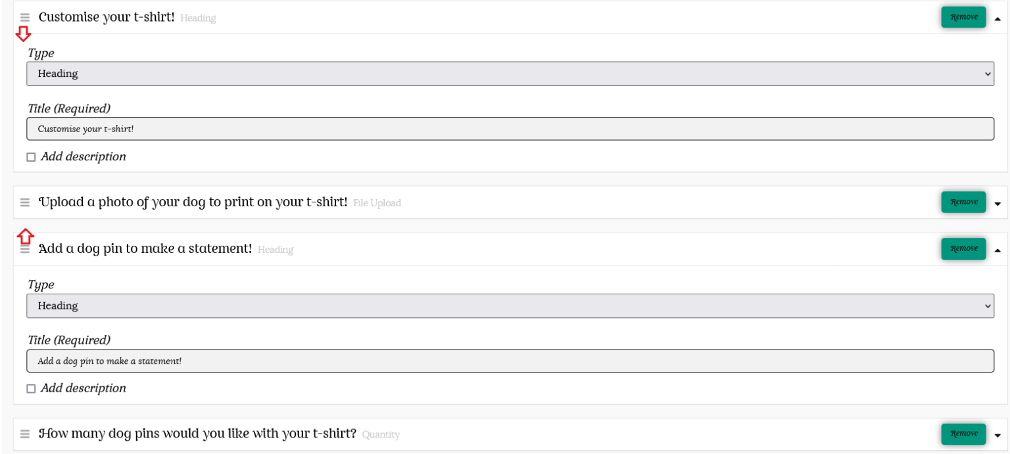Expand the Upload a photo File Upload section
Viewport: 1010px width, 454px height.
pos(998,203)
